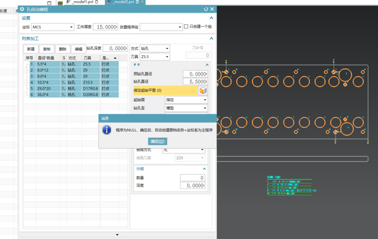Viewport: 378px width, 239px height.
Task: Click the 指定起始平面 (0) highlighted row
Action: pyautogui.click(x=165, y=90)
